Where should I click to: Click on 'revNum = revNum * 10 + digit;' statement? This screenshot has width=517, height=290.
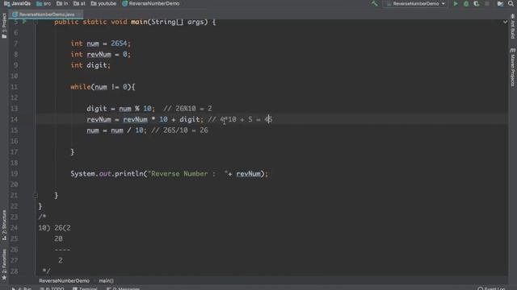pyautogui.click(x=145, y=119)
